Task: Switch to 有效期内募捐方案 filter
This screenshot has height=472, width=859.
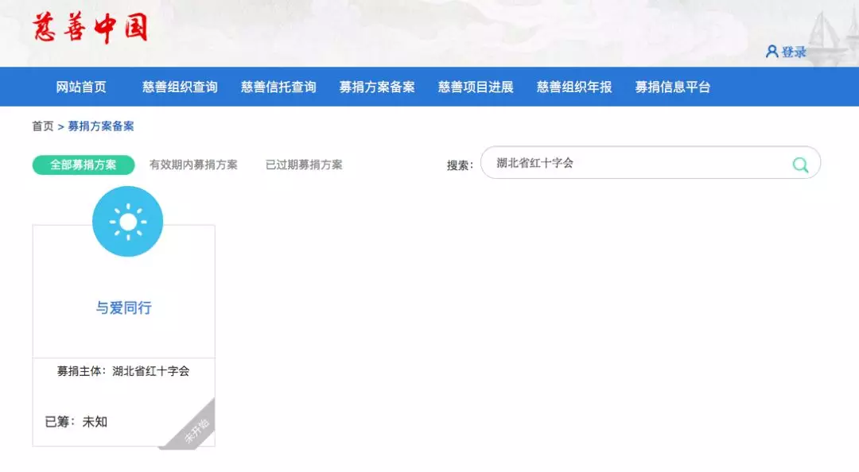Action: 193,164
